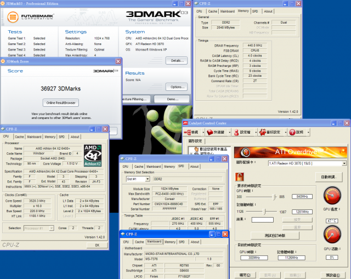Click the GPU clock slider handle
This screenshot has height=279, width=351.
tap(275, 197)
